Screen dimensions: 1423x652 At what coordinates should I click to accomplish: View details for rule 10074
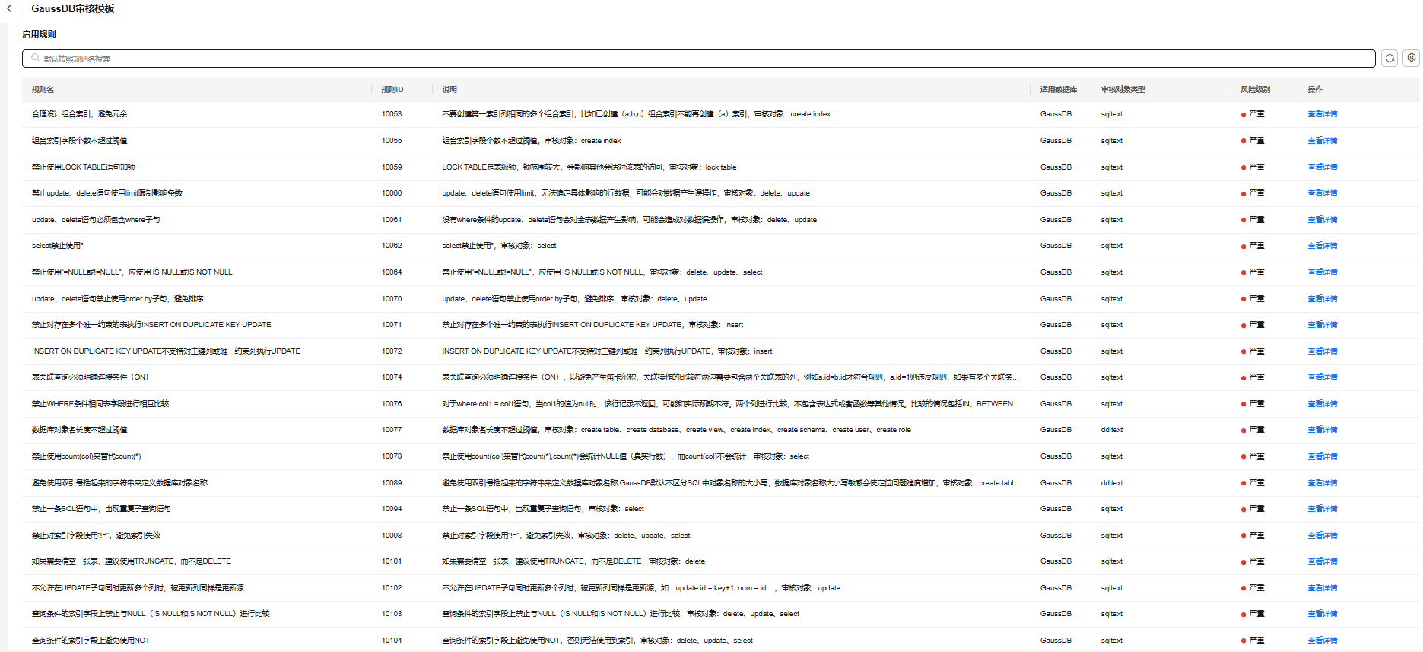[x=1322, y=377]
